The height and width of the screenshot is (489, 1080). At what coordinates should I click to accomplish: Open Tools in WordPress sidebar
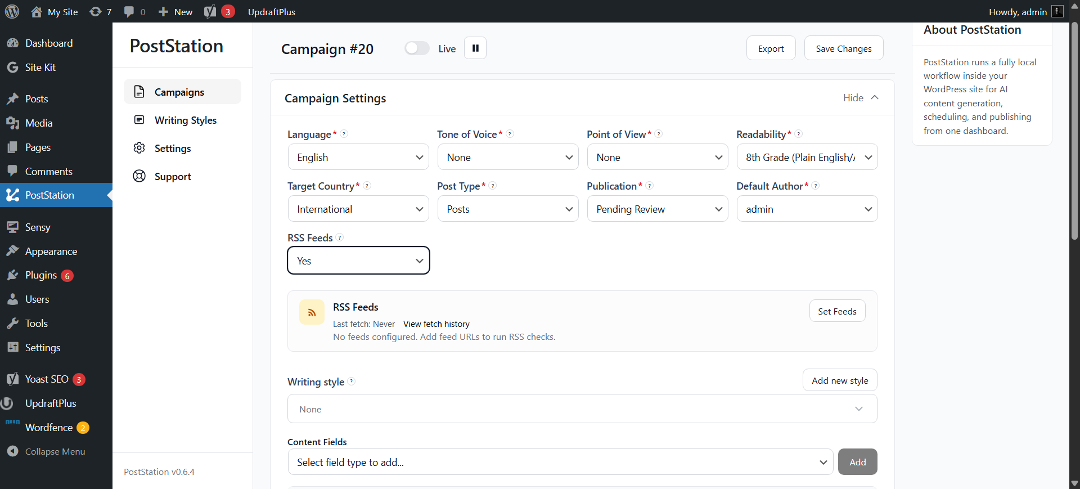point(56,324)
